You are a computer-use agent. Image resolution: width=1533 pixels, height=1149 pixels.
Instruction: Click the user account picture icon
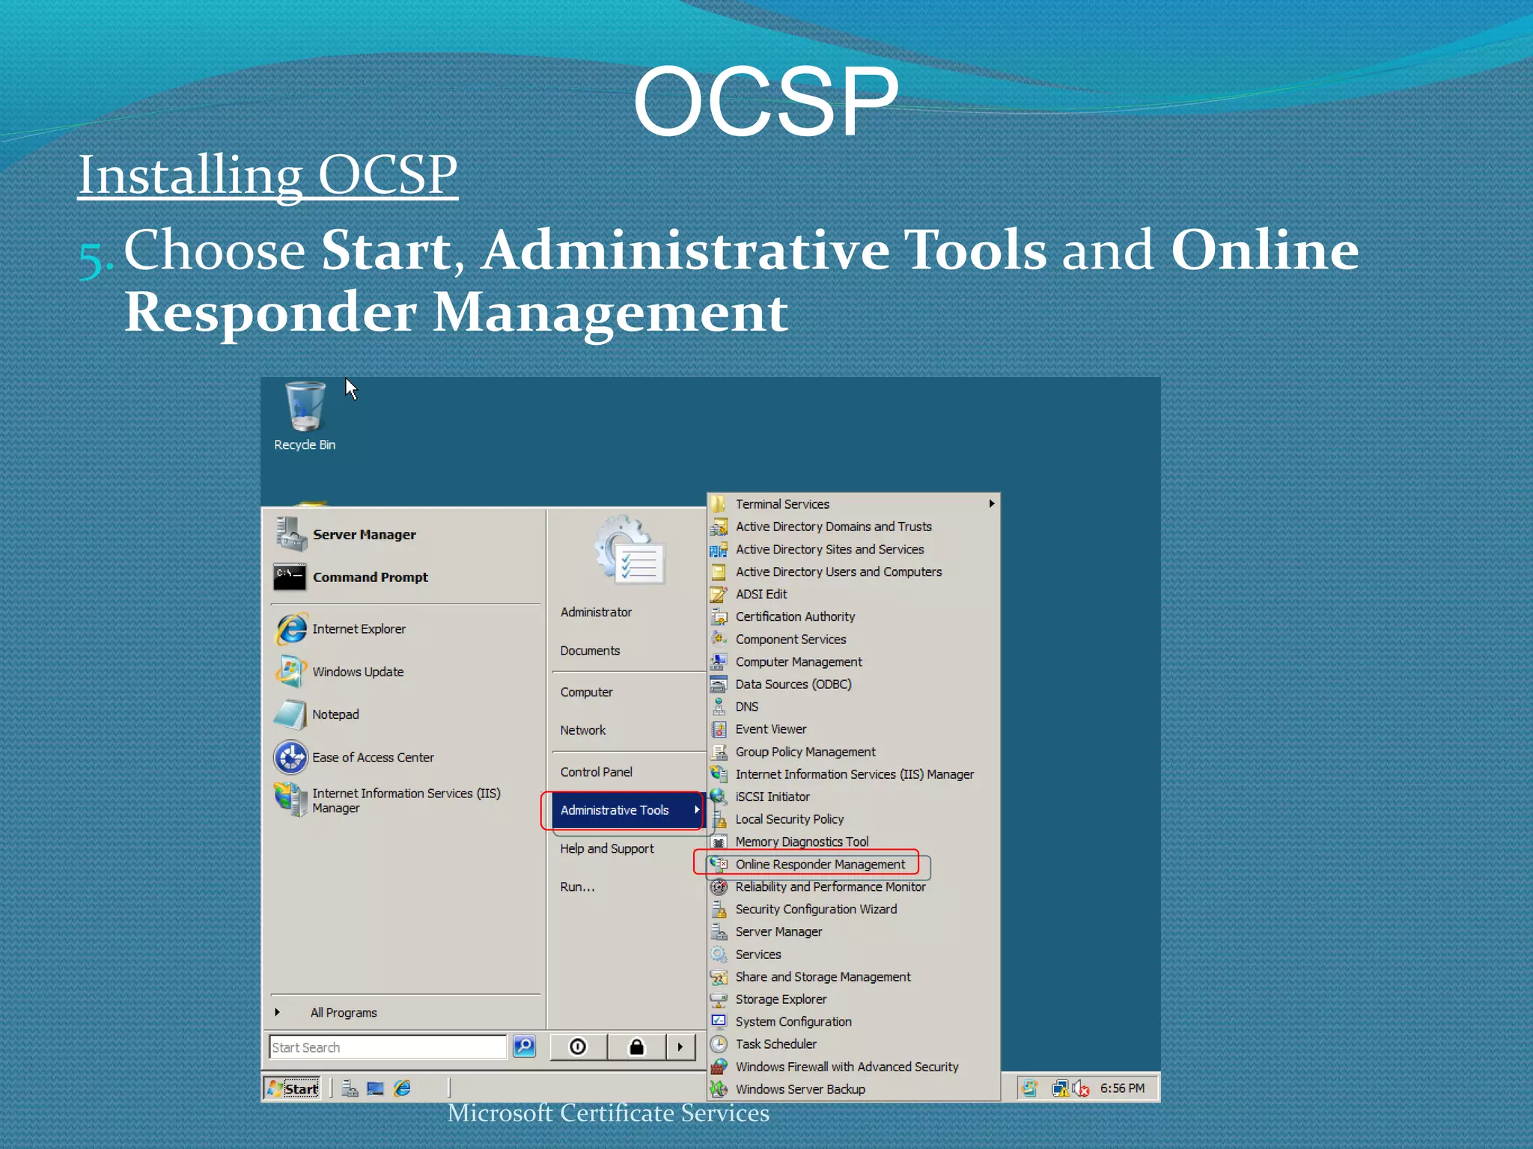[x=629, y=550]
